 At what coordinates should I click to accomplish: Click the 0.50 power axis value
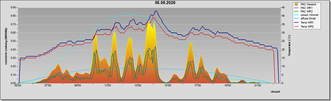coord(13,41)
